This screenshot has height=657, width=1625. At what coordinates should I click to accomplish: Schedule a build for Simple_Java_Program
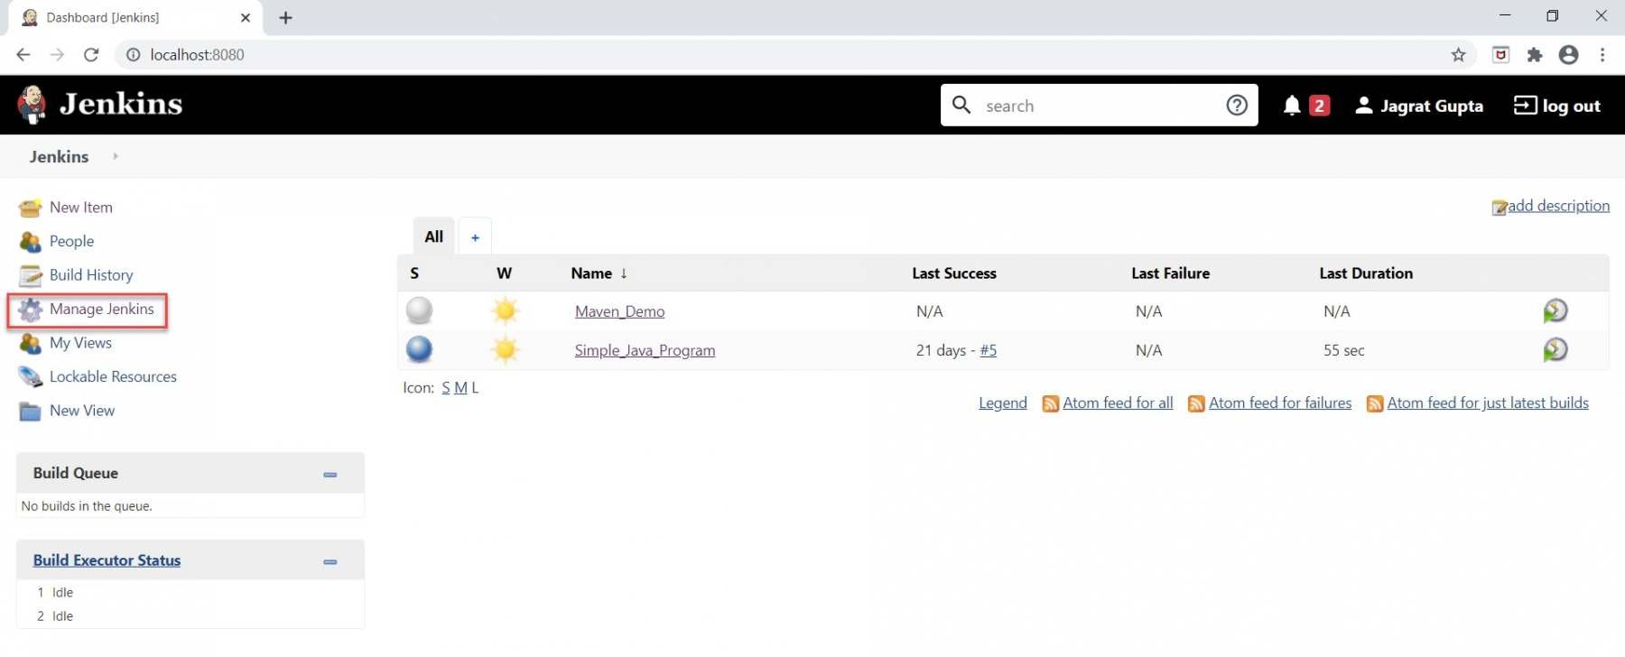tap(1555, 349)
